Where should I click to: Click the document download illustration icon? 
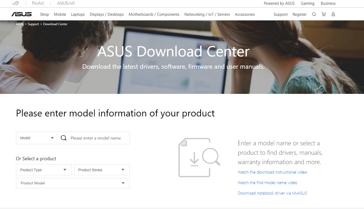(199, 158)
